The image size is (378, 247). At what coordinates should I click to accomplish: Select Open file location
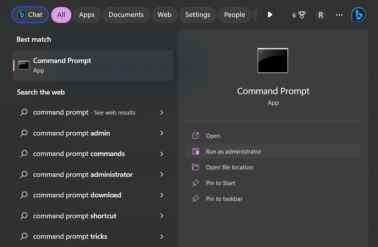(273, 167)
